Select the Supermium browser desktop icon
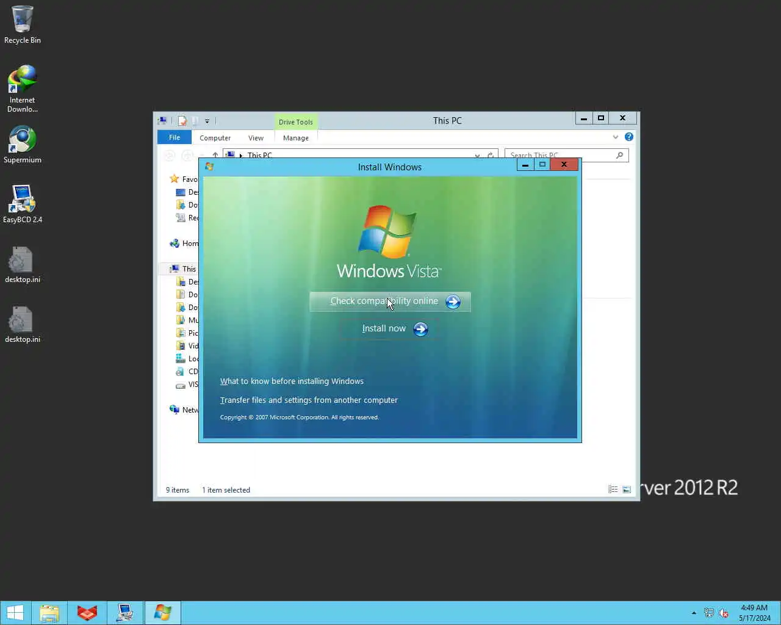 pos(23,145)
